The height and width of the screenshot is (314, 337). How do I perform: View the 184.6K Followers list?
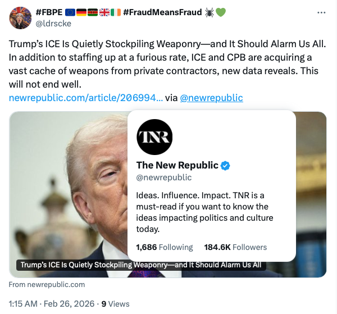pyautogui.click(x=235, y=247)
